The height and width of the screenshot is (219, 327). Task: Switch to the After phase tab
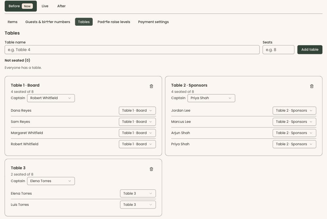tap(61, 6)
